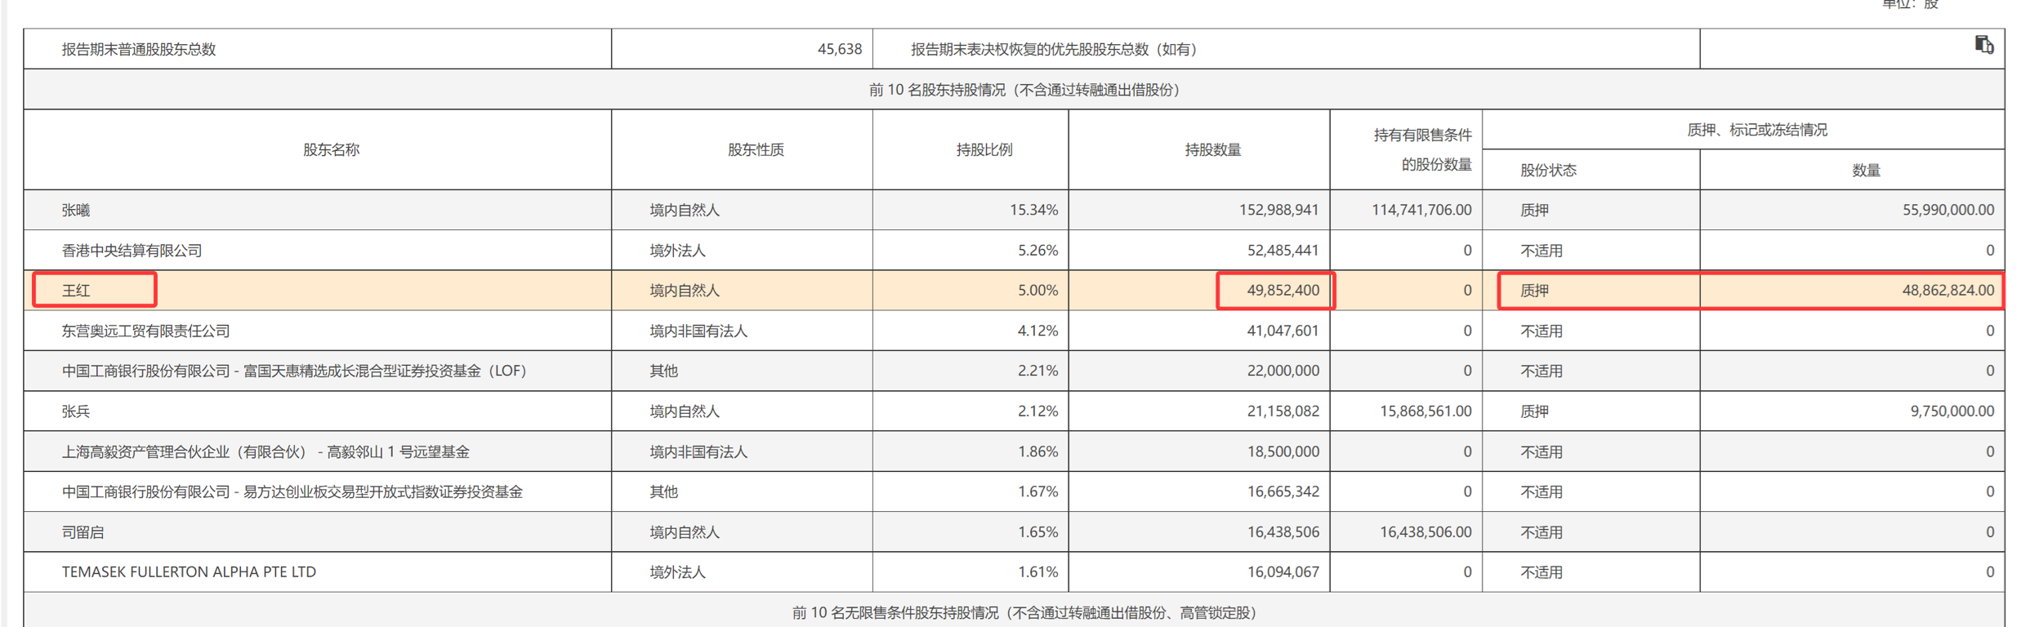The width and height of the screenshot is (2017, 627).
Task: Click the 股东名称 column header
Action: click(331, 149)
